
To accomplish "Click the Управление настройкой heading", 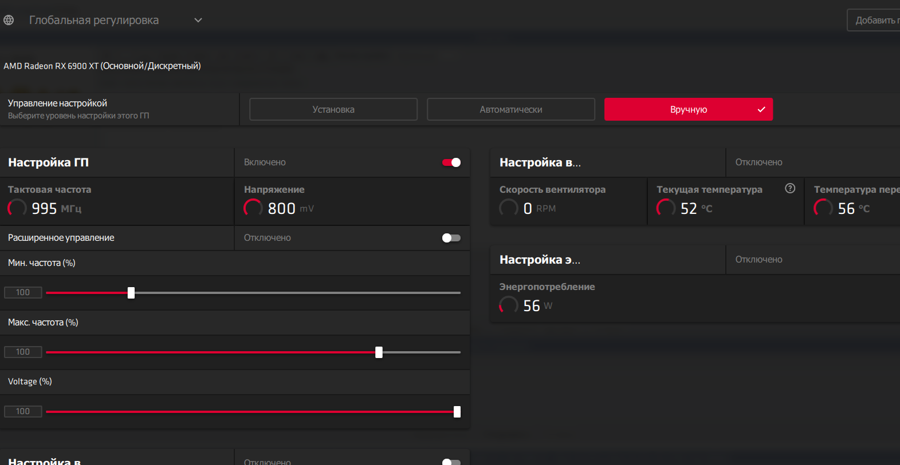I will pyautogui.click(x=57, y=103).
